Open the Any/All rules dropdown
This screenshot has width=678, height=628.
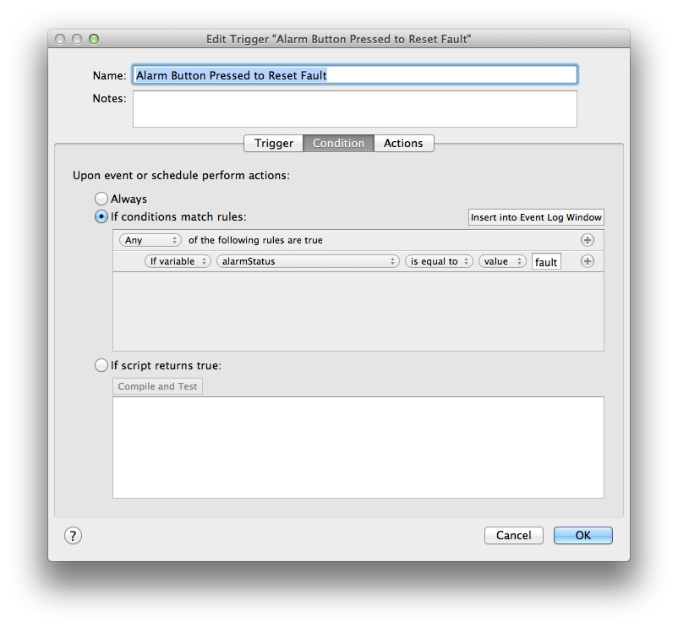point(150,240)
